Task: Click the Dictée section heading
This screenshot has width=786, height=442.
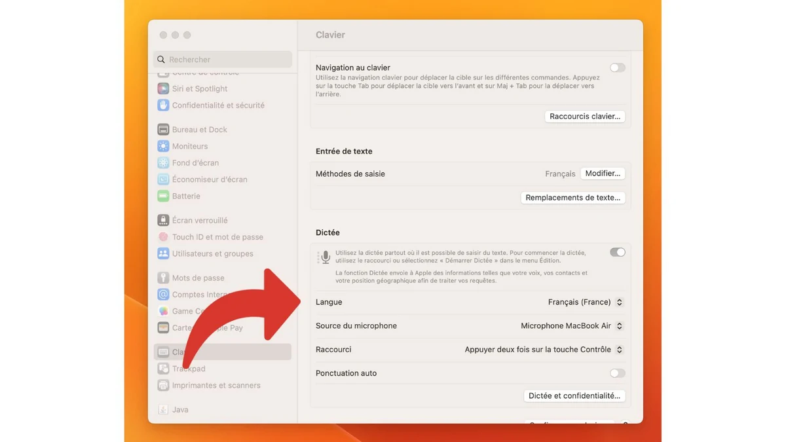Action: point(327,232)
